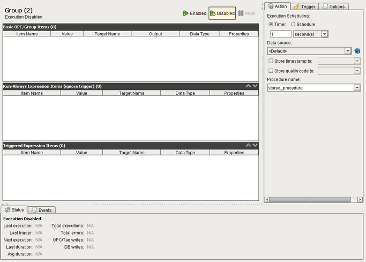Select the Timer radio button

[x=271, y=24]
